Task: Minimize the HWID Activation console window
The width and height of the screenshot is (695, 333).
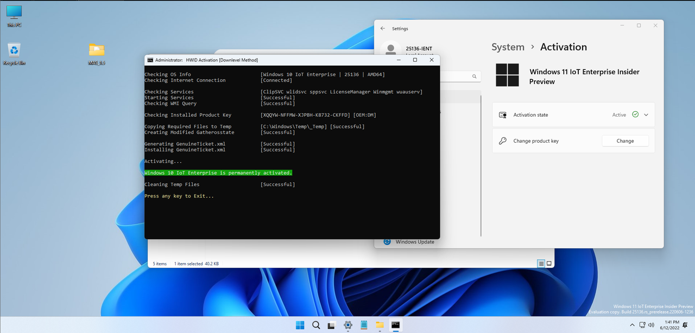Action: click(x=399, y=60)
